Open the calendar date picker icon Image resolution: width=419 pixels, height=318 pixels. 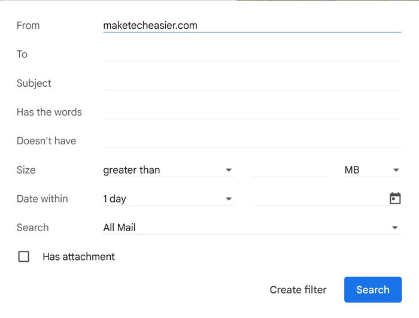click(395, 198)
